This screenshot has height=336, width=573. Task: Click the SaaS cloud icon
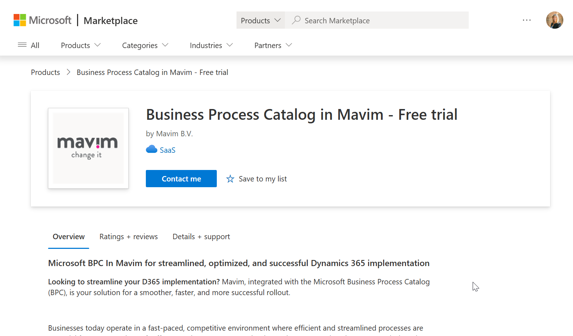pos(151,149)
